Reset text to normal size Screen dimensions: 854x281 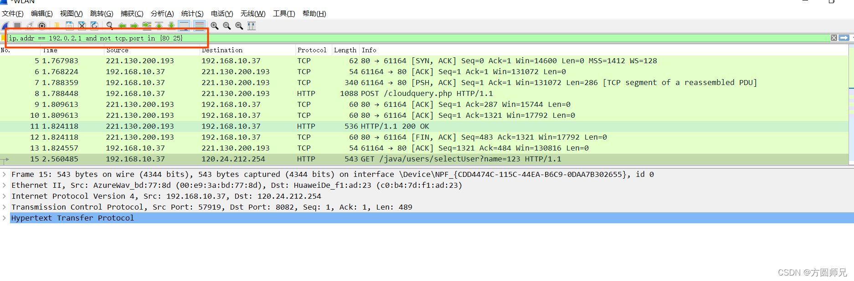pos(239,26)
